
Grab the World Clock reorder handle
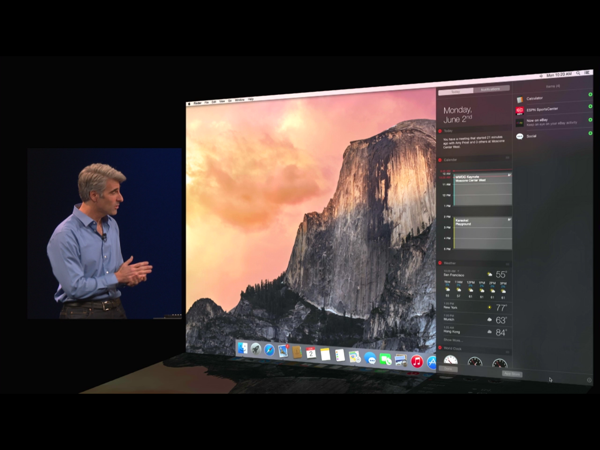(507, 352)
